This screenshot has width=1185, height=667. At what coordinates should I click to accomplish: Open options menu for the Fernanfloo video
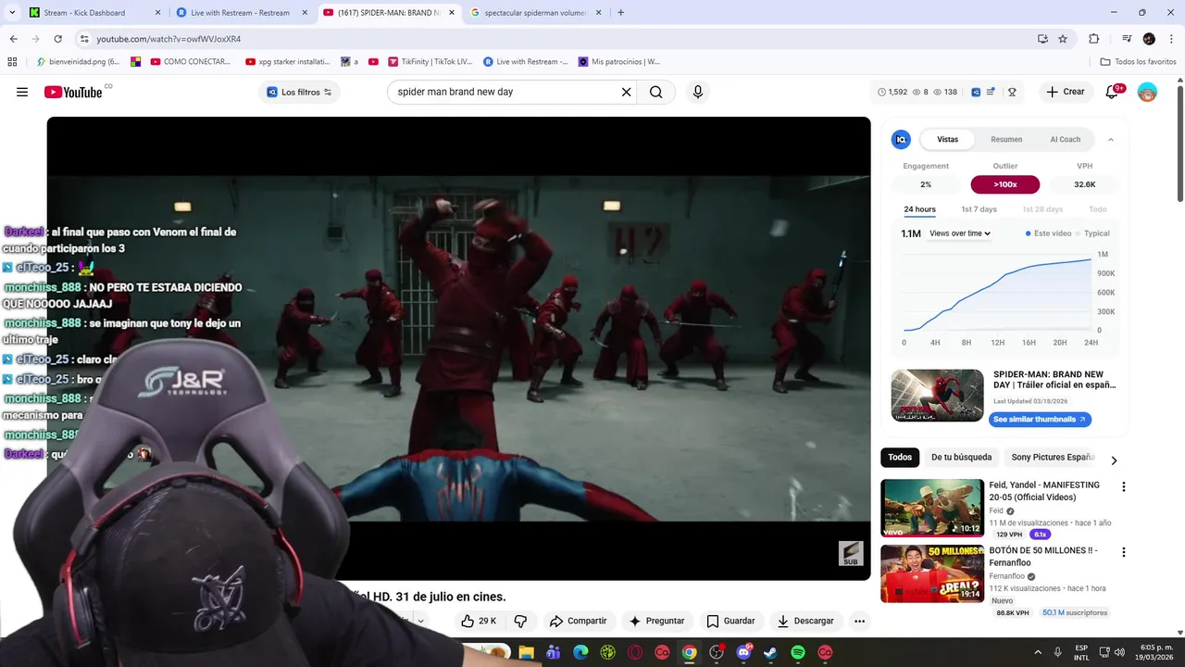pyautogui.click(x=1124, y=552)
